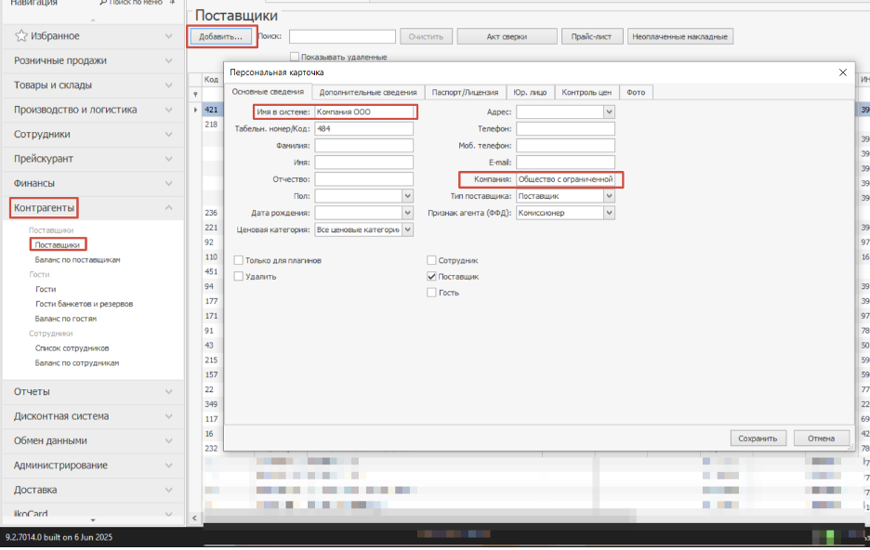Click the Отчество input field
This screenshot has width=870, height=550.
click(364, 179)
